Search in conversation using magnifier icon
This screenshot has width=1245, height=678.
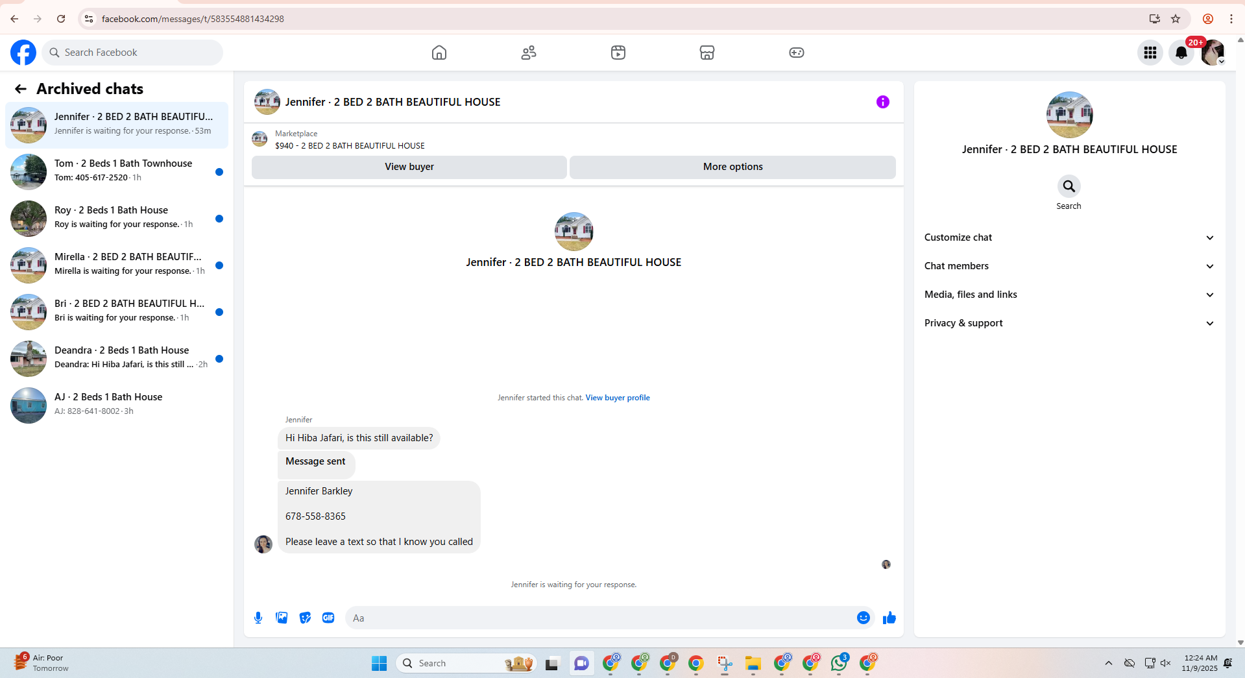tap(1069, 186)
